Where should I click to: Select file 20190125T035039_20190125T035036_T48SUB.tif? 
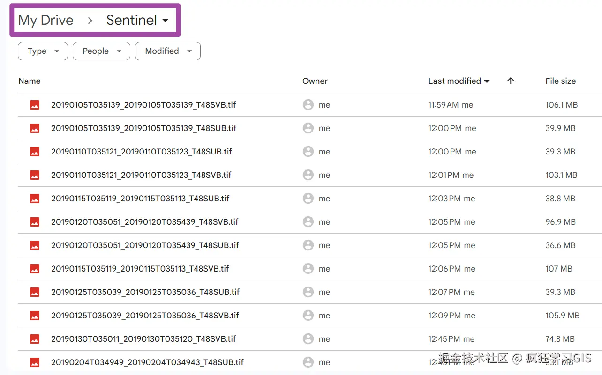[145, 292]
